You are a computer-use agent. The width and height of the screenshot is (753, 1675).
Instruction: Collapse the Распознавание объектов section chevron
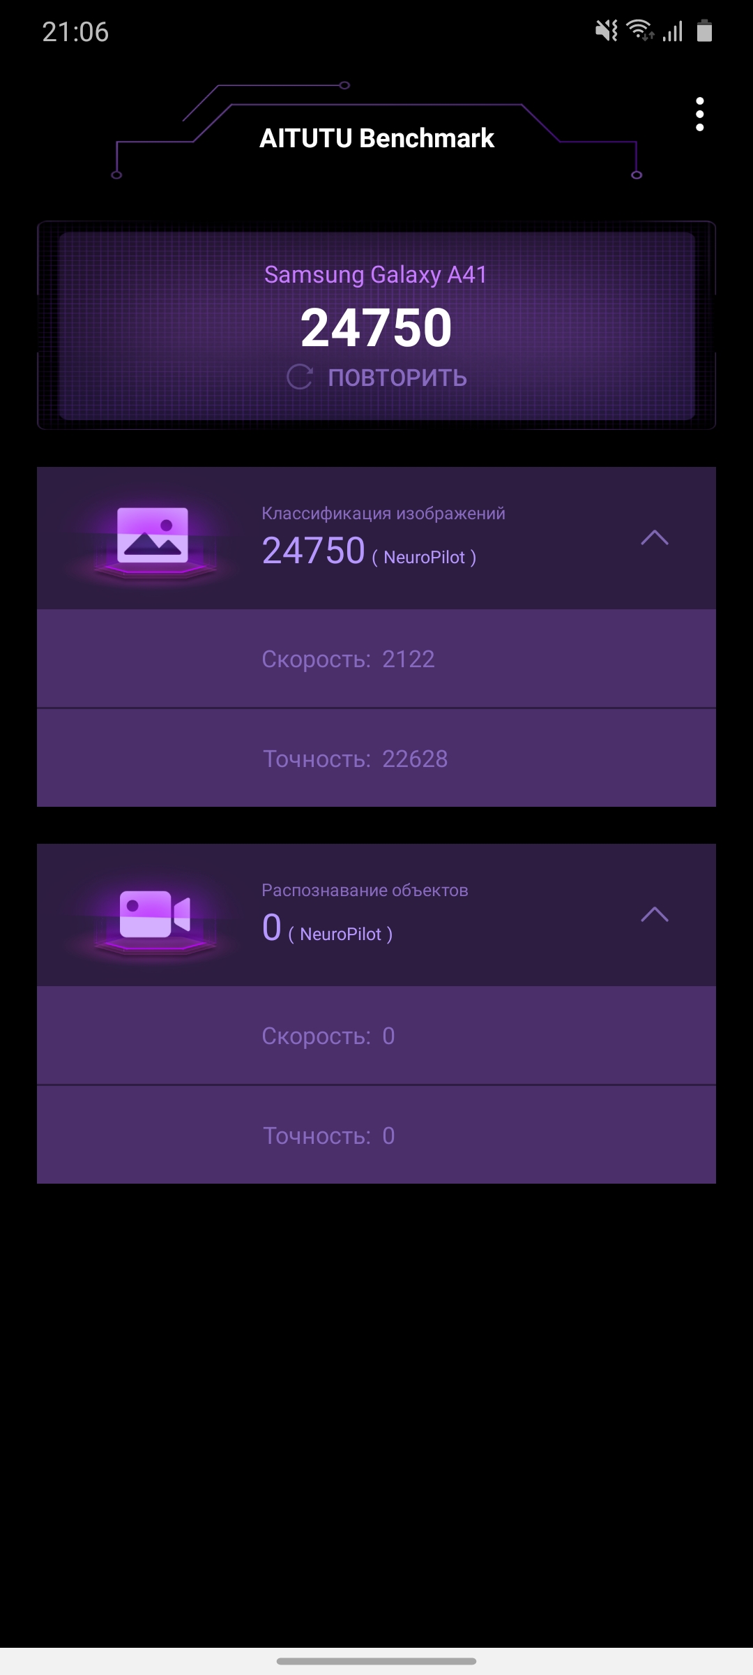click(655, 914)
